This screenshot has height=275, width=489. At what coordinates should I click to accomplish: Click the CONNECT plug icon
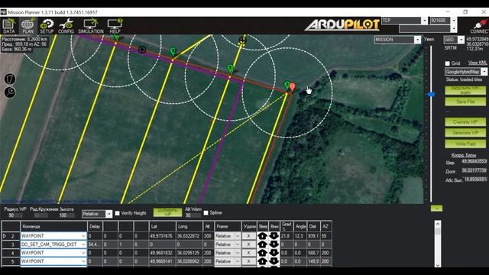pos(479,26)
